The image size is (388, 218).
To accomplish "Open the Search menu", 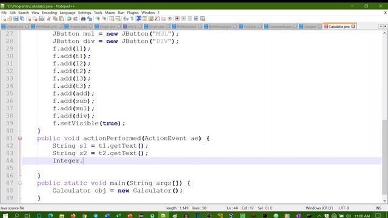I will coord(24,13).
